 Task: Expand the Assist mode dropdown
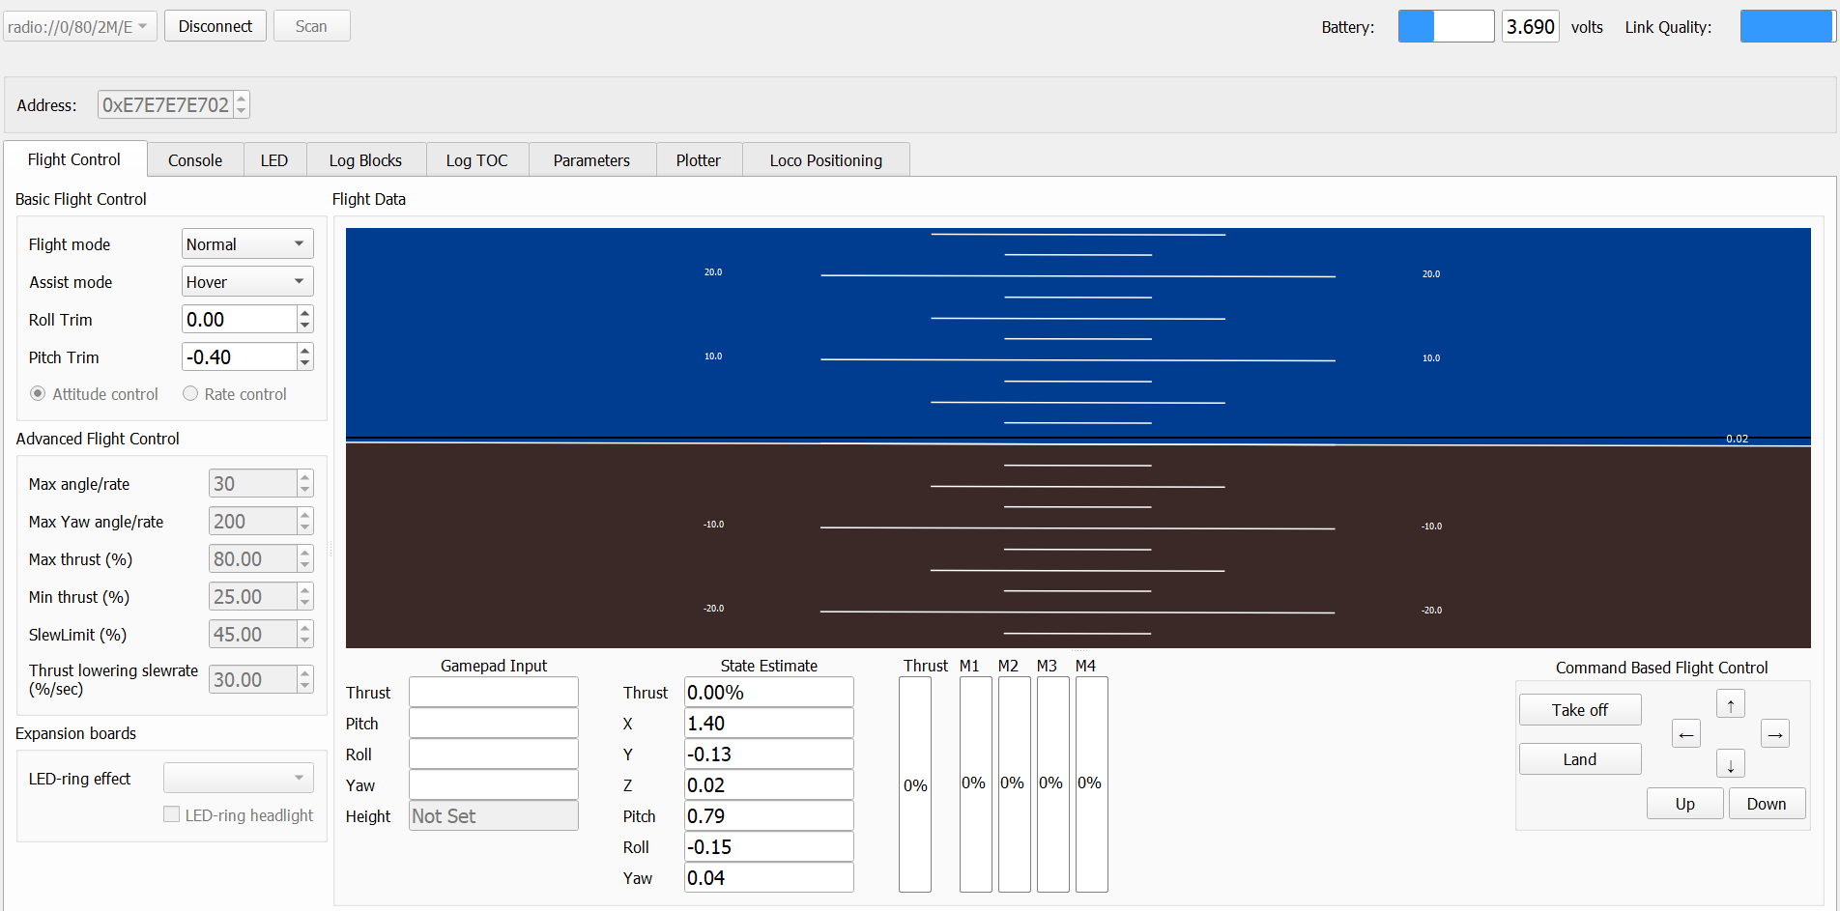247,282
